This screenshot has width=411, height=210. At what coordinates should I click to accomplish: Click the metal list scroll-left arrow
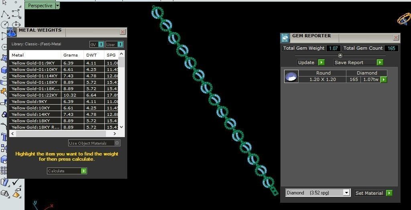point(12,133)
